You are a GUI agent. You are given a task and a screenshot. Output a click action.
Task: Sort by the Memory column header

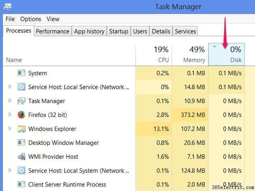click(190, 55)
